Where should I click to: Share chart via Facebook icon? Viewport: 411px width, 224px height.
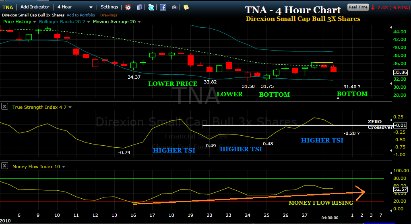click(x=163, y=7)
